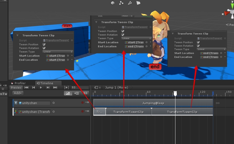Click the white playhead marker on ruler
Screen dimensions: 234x144
(x=175, y=94)
